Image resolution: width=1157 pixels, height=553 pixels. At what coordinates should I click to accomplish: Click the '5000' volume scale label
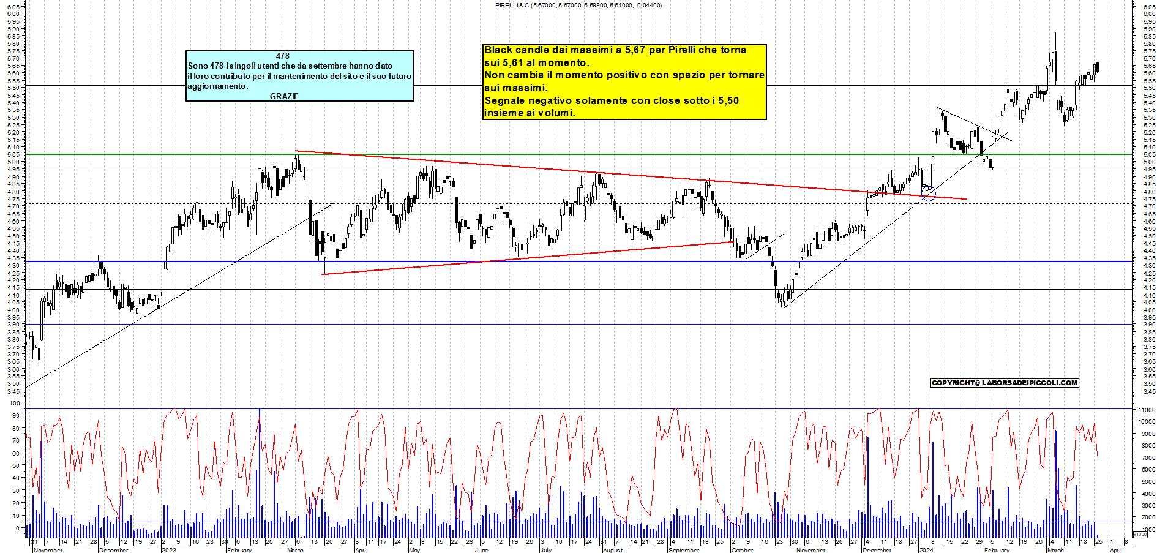pyautogui.click(x=1147, y=481)
